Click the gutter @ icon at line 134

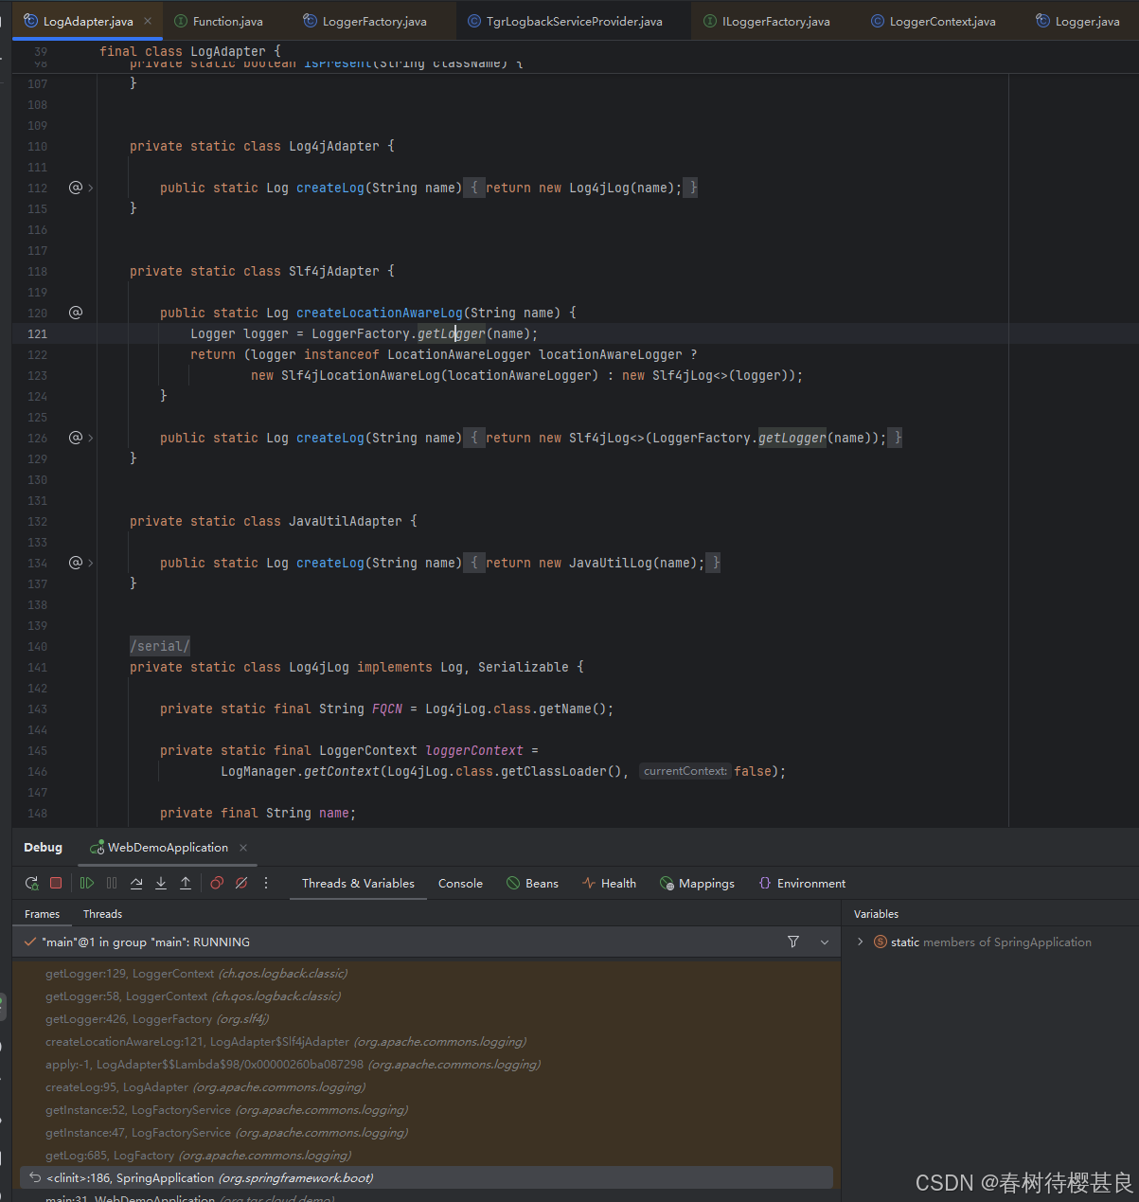click(x=76, y=563)
